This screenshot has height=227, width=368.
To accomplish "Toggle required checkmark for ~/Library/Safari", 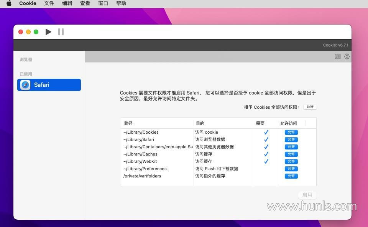I will (266, 139).
